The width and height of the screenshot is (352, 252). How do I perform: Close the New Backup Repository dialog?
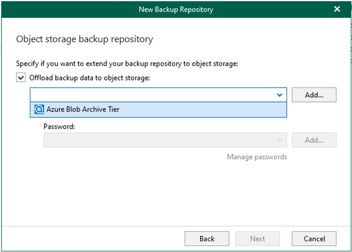tap(337, 9)
